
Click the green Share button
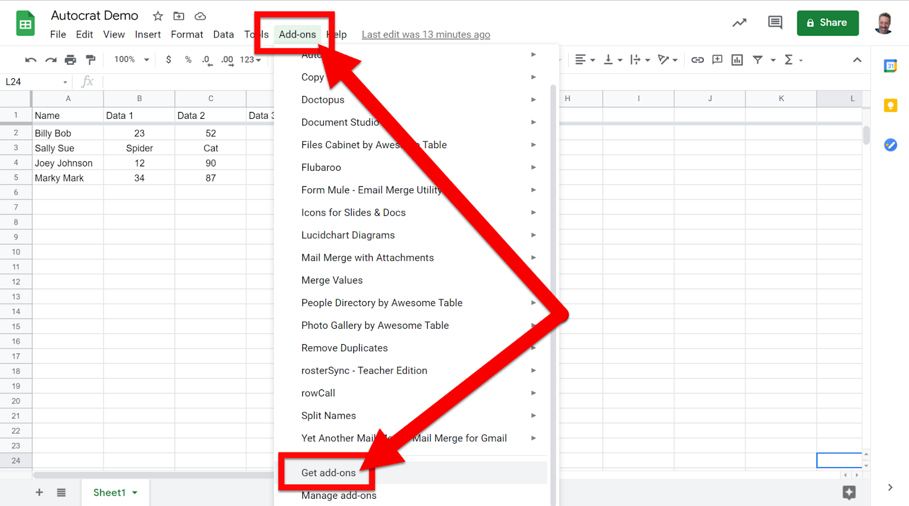(x=827, y=23)
